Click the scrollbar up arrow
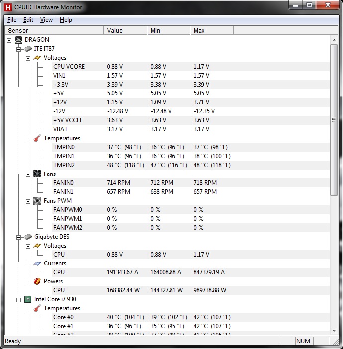Image resolution: width=343 pixels, height=349 pixels. point(334,40)
